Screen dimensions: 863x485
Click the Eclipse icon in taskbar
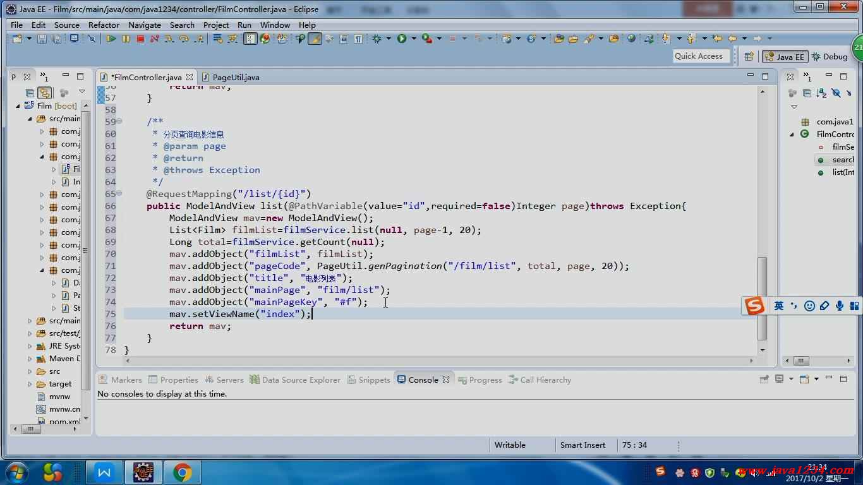[x=143, y=472]
